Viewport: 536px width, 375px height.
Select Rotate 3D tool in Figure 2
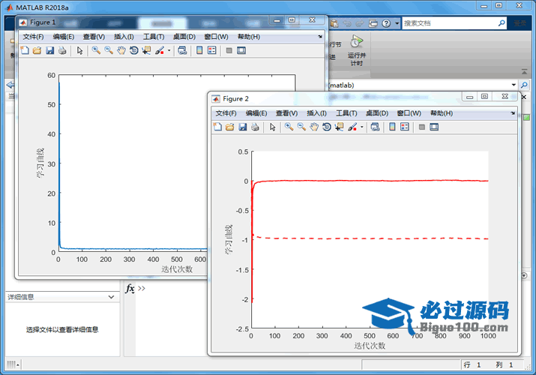coord(326,127)
